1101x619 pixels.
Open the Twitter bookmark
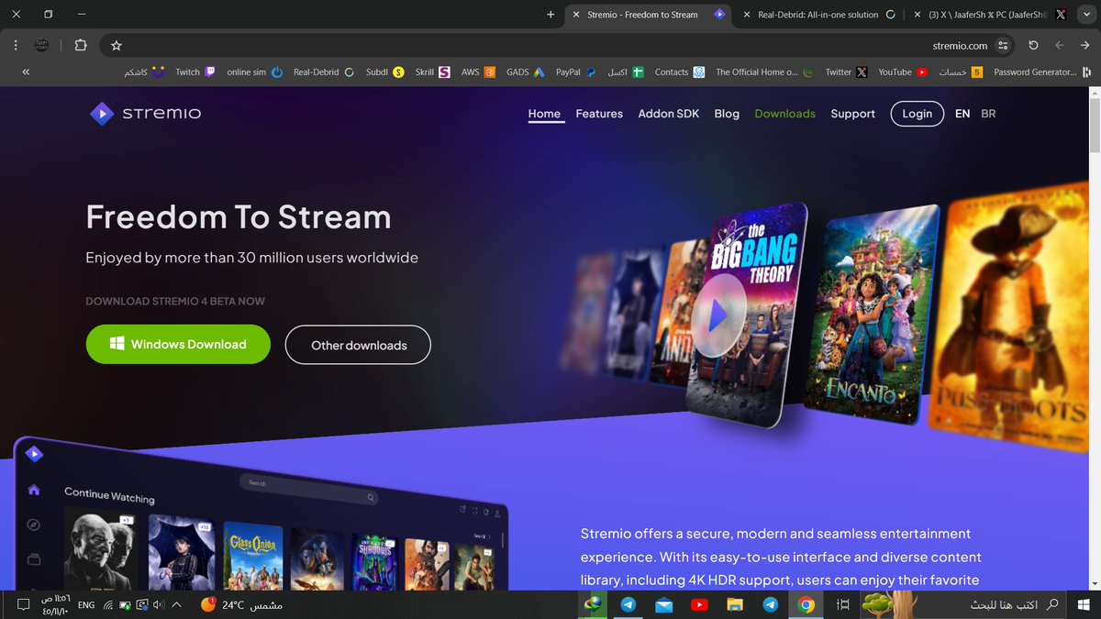coord(846,72)
